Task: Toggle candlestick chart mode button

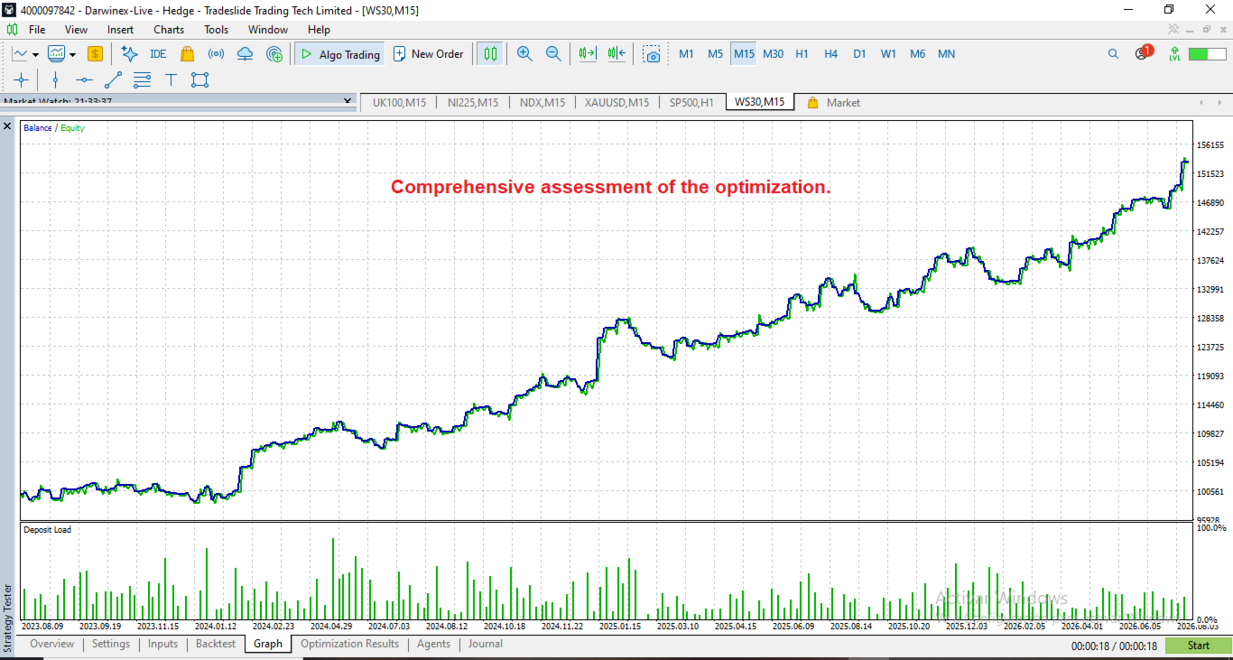Action: pyautogui.click(x=490, y=54)
